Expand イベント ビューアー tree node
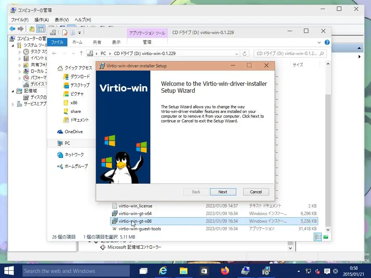Screen dimensions: 371x278 [20, 58]
